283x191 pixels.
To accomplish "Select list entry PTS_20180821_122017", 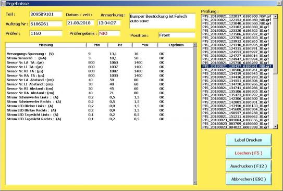I will (237, 16).
